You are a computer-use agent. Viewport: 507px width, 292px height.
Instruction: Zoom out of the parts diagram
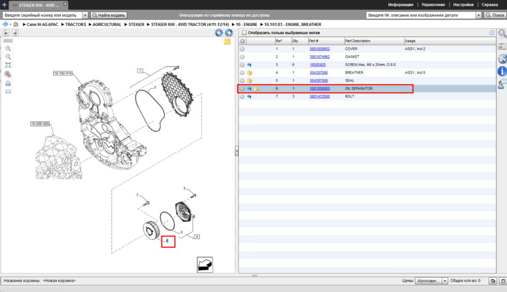(8, 57)
